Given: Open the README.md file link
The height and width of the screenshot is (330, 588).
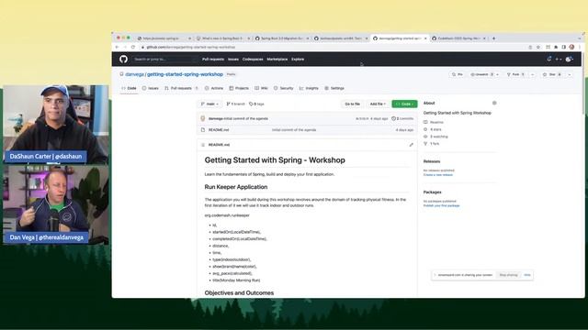Looking at the screenshot, I should [x=219, y=130].
